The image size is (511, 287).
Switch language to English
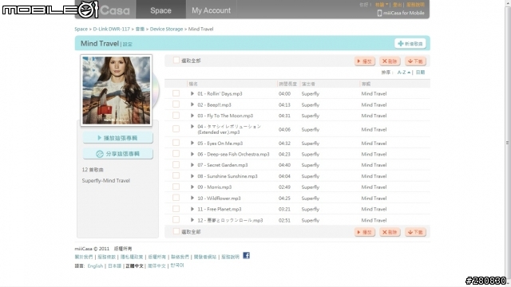point(95,265)
